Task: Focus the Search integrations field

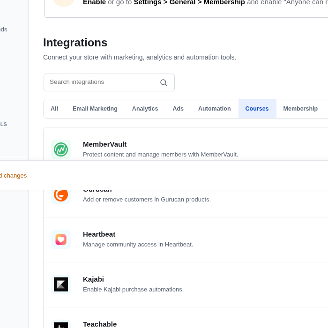Action: pyautogui.click(x=109, y=82)
